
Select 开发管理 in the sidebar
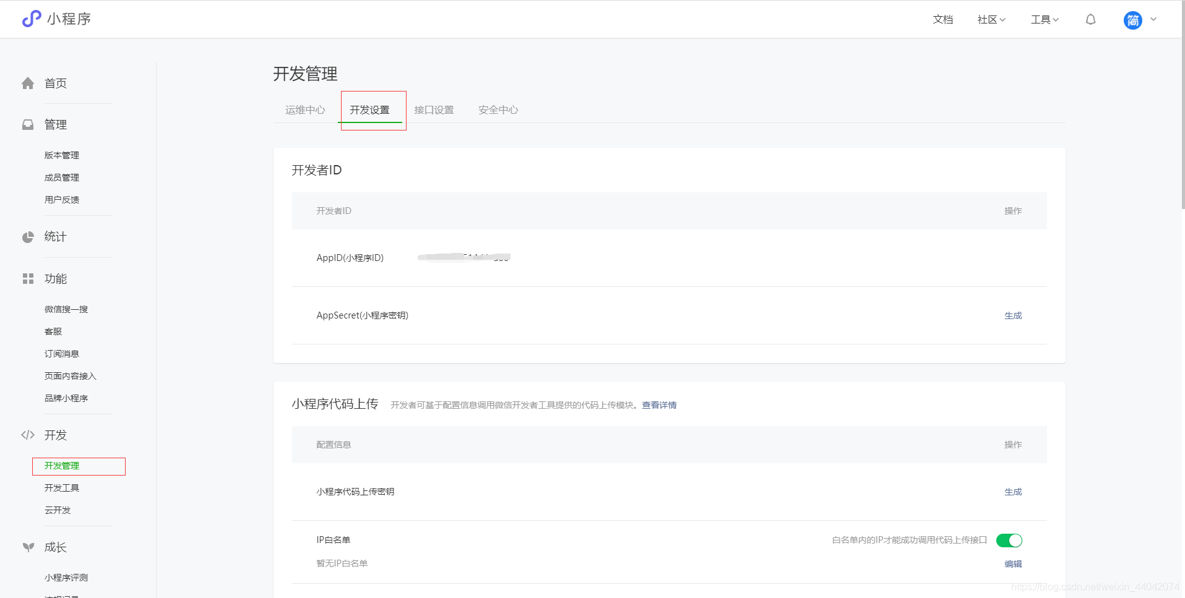[x=62, y=466]
